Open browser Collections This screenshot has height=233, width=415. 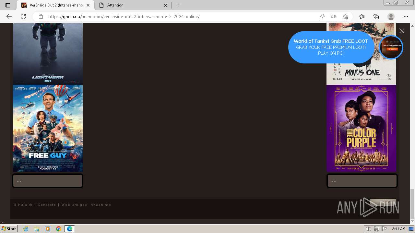click(x=376, y=17)
